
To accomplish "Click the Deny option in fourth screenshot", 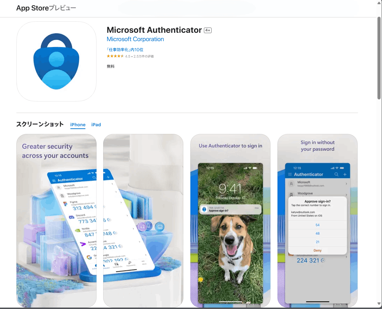I will pyautogui.click(x=318, y=250).
